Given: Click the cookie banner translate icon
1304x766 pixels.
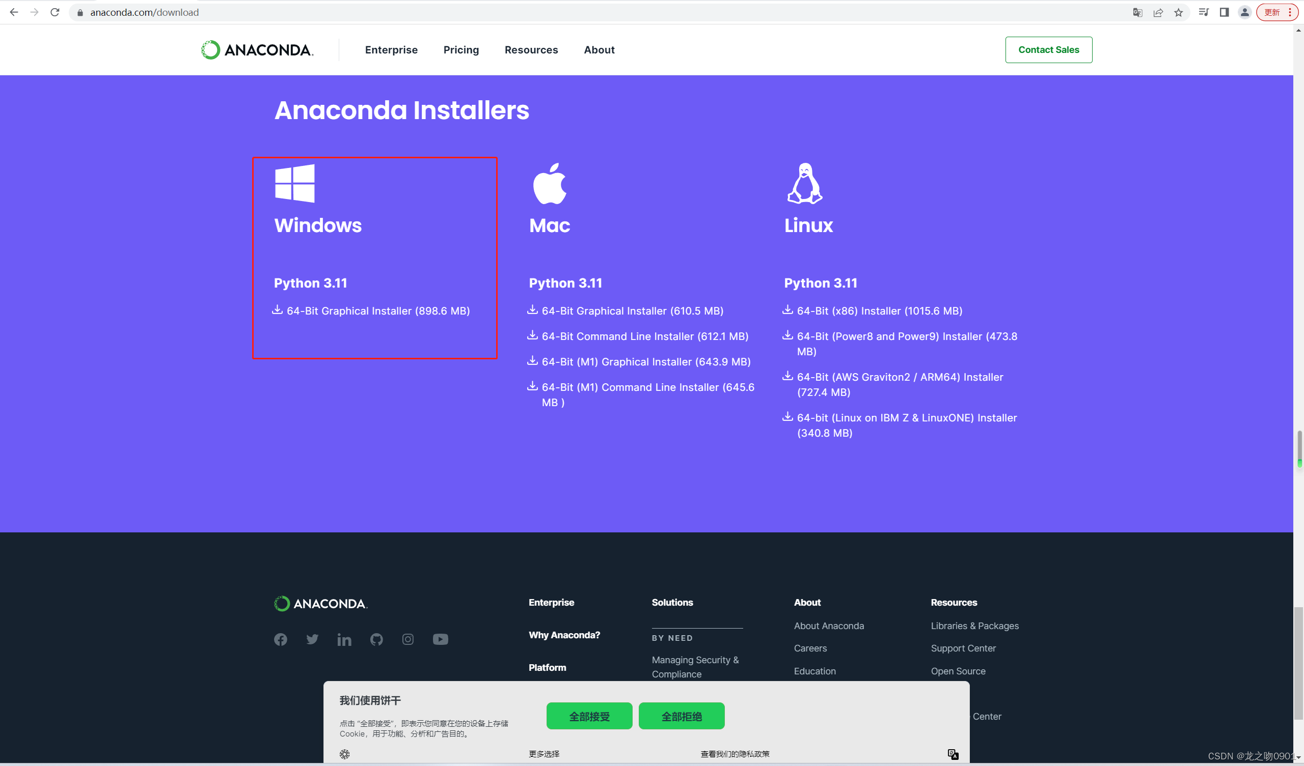Looking at the screenshot, I should point(953,754).
